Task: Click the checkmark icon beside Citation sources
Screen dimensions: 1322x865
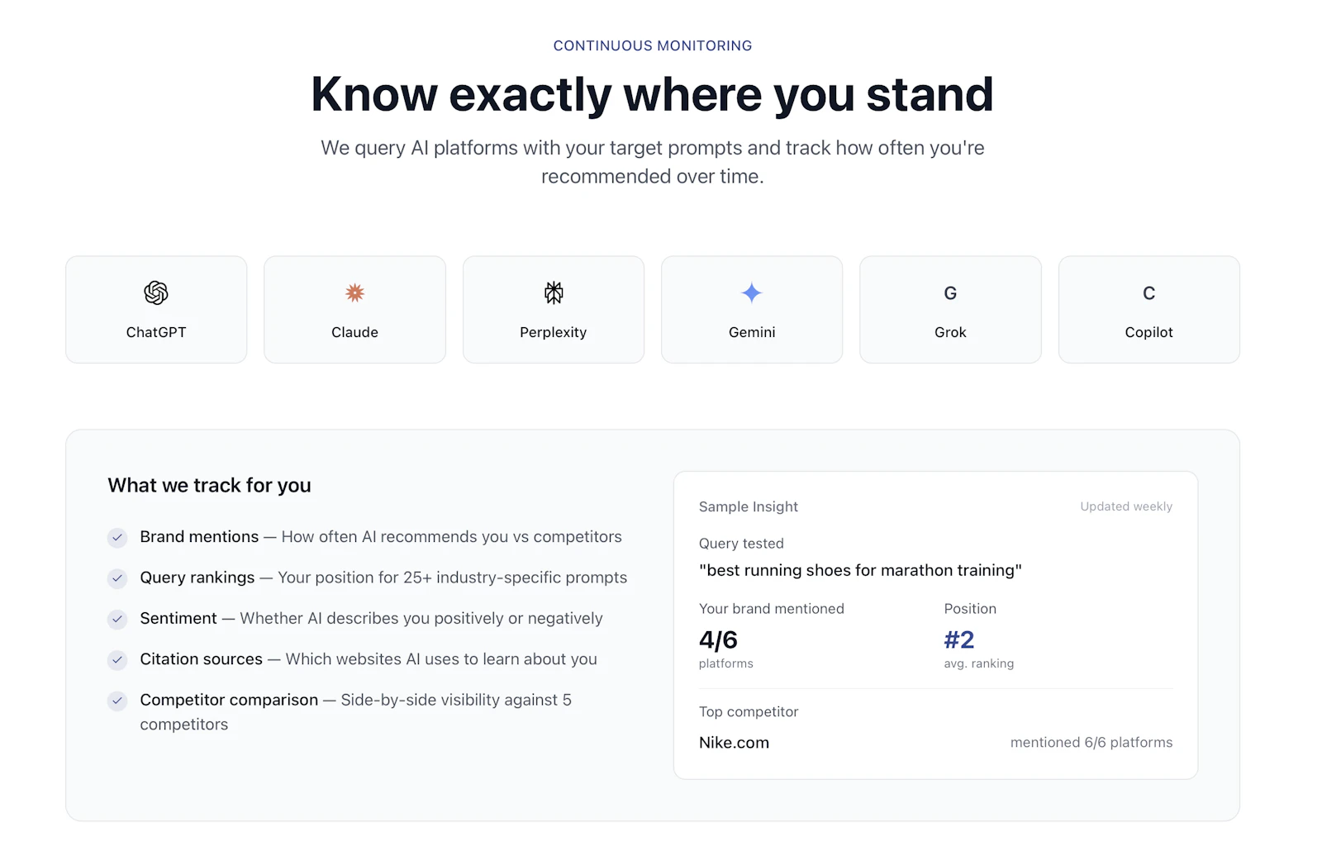Action: tap(117, 660)
